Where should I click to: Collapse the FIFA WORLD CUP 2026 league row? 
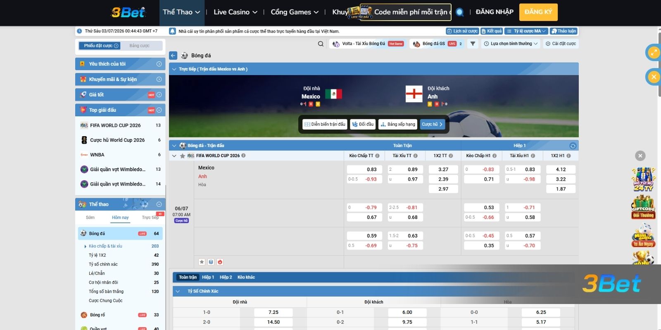pos(174,156)
